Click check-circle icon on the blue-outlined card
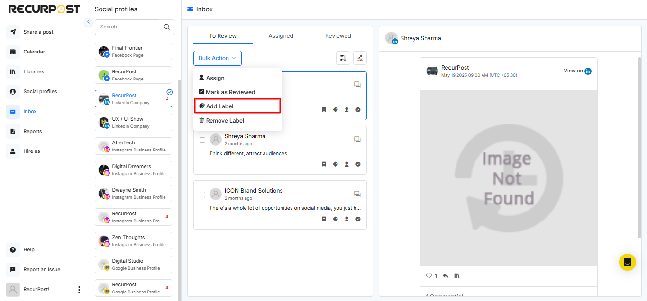 [358, 110]
